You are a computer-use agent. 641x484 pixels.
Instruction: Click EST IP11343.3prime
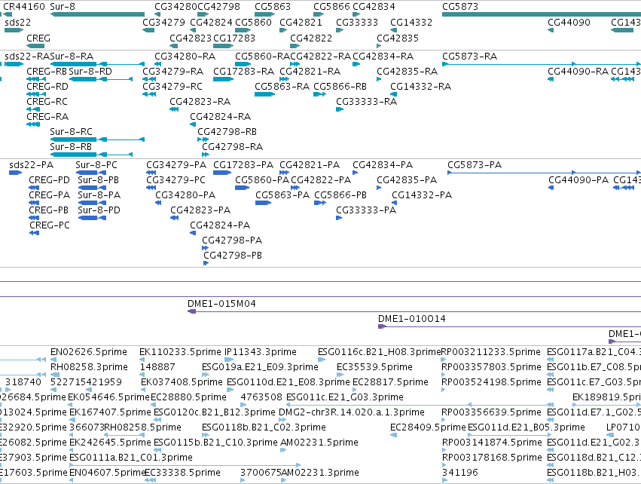pos(261,352)
